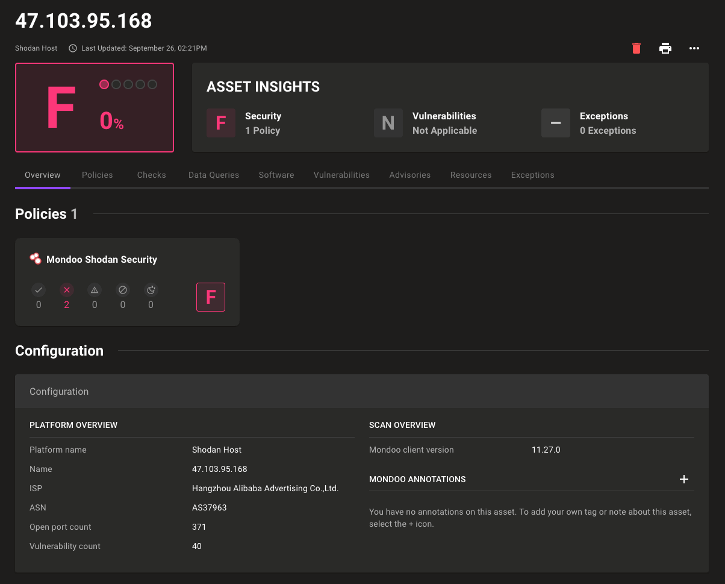Open the more options ellipsis menu
This screenshot has width=725, height=584.
(x=694, y=48)
